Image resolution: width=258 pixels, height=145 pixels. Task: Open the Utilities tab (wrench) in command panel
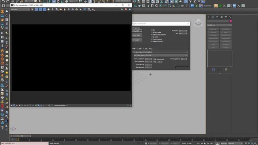click(230, 17)
